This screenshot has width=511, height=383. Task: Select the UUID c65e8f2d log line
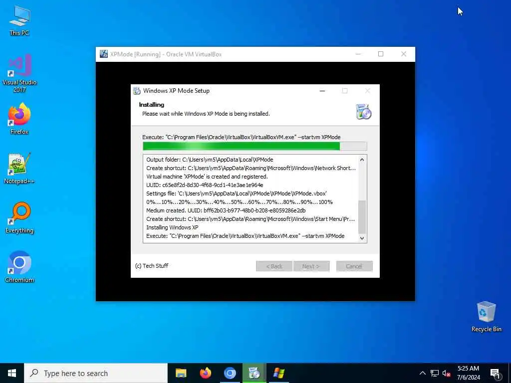tap(205, 185)
